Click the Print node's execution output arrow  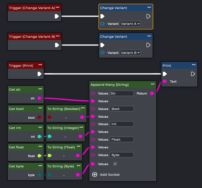pos(193,74)
